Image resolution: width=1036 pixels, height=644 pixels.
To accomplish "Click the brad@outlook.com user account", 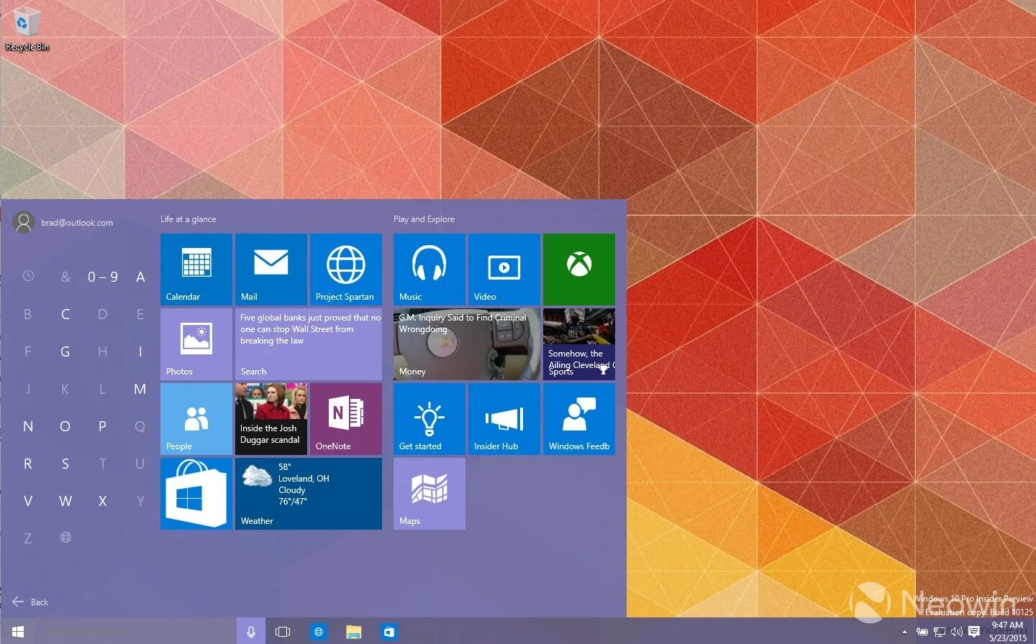I will 63,222.
